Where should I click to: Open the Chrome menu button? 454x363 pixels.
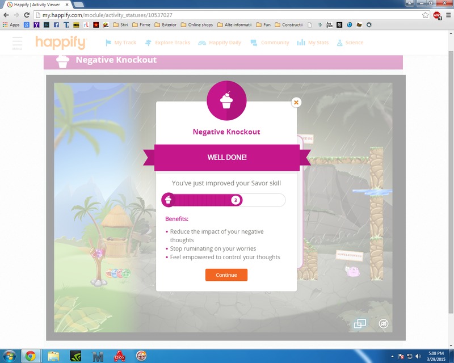[x=448, y=15]
